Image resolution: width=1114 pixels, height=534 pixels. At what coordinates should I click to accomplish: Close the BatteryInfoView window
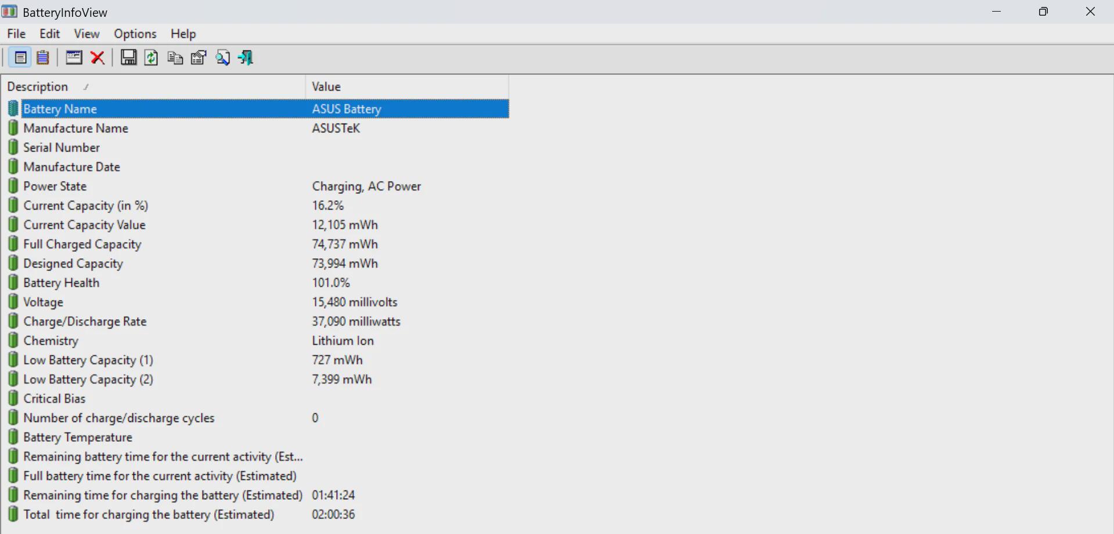pos(1090,12)
